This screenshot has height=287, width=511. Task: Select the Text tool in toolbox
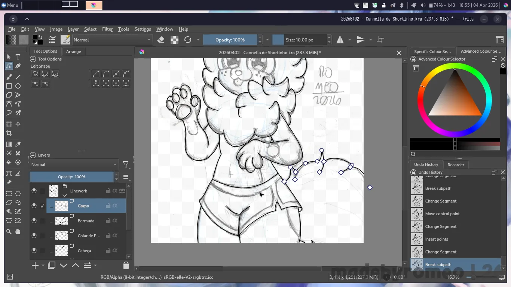[18, 57]
